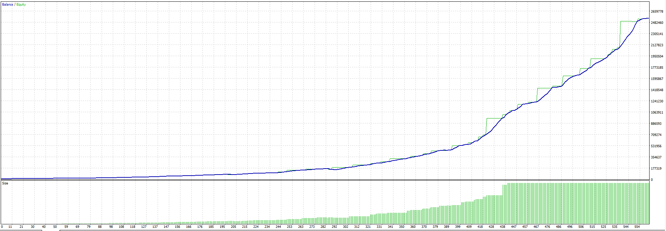Screen dimensions: 666x231
Task: Click trade number 166 on horizontal axis
Action: [x=188, y=227]
